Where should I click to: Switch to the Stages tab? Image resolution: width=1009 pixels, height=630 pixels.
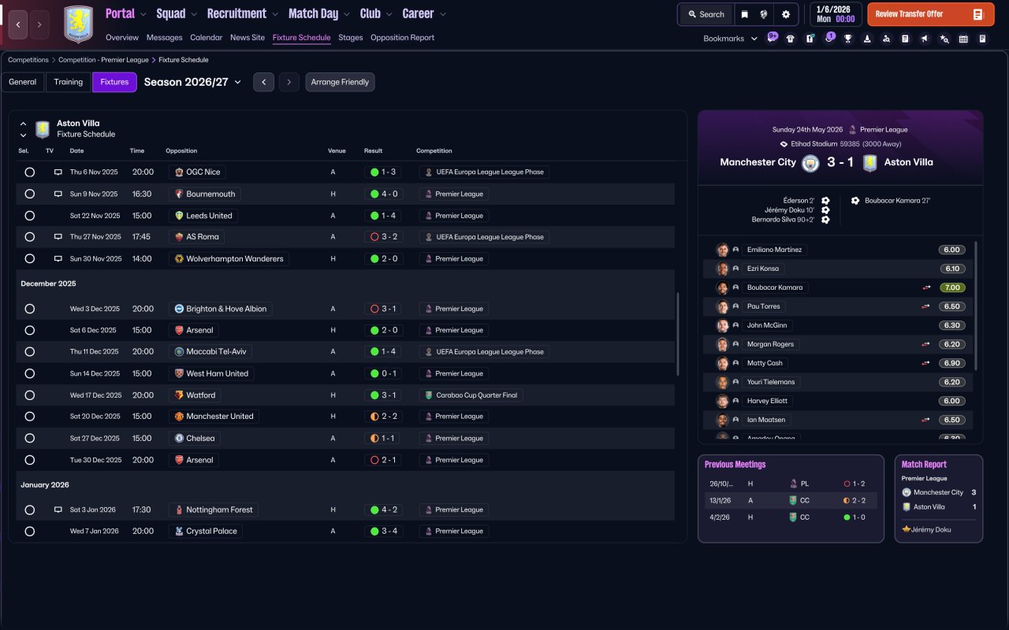(x=351, y=38)
